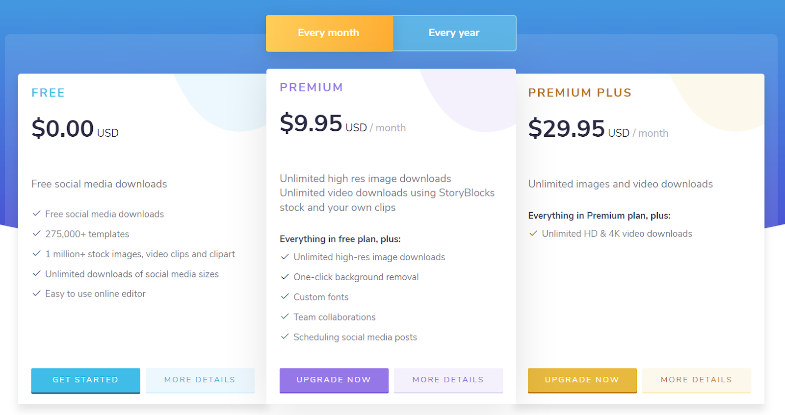Open MORE DETAILS for Premium Plus plan
Viewport: 785px width, 415px height.
point(696,380)
